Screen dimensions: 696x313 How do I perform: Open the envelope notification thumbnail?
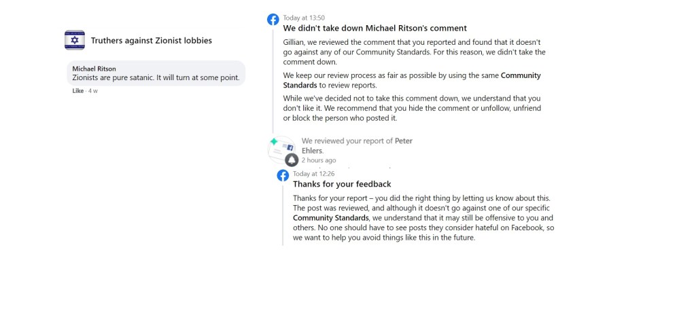[x=283, y=149]
